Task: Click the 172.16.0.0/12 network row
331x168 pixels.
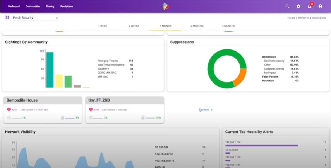Action: coord(180,154)
